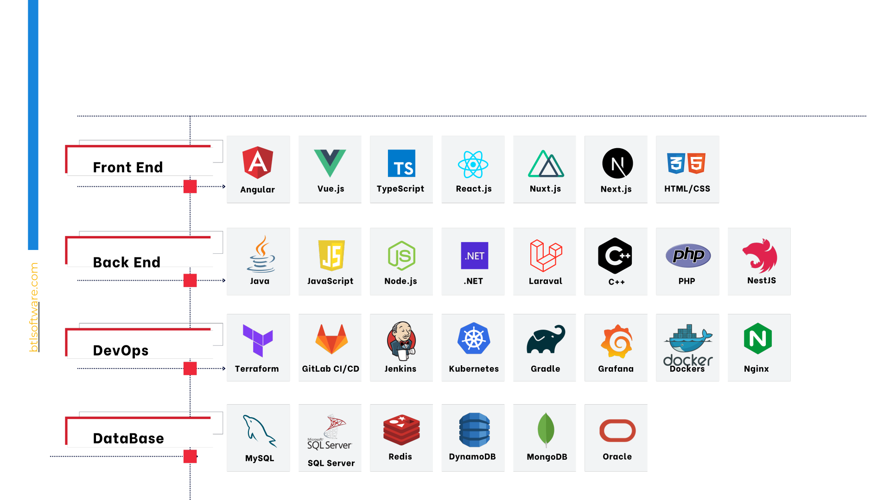Open the DataBase category label
Screen dimensions: 890x500
128,438
